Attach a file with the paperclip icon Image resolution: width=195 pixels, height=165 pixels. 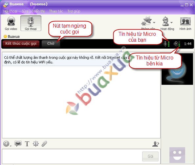44,144
